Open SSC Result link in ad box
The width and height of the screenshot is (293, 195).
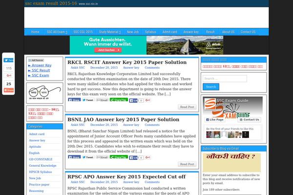(39, 70)
